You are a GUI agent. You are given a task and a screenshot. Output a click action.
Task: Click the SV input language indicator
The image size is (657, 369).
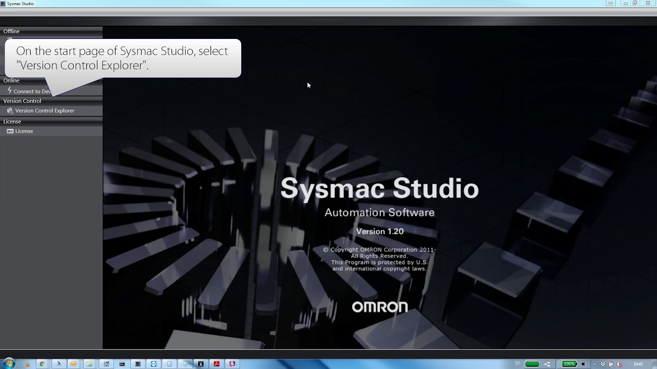coord(517,363)
